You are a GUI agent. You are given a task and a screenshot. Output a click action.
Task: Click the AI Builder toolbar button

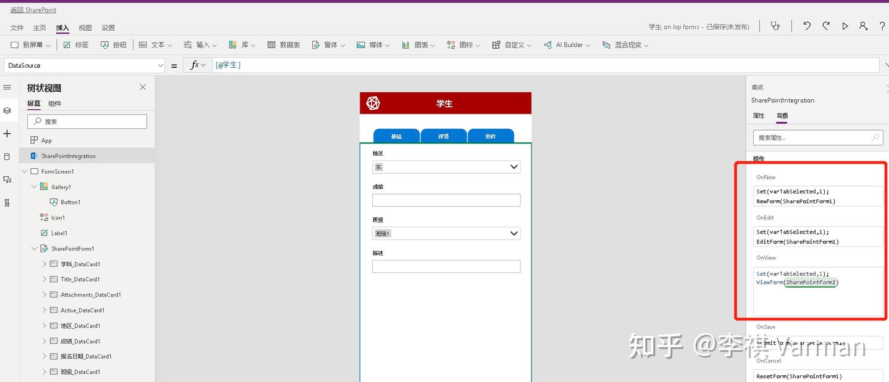tap(566, 44)
